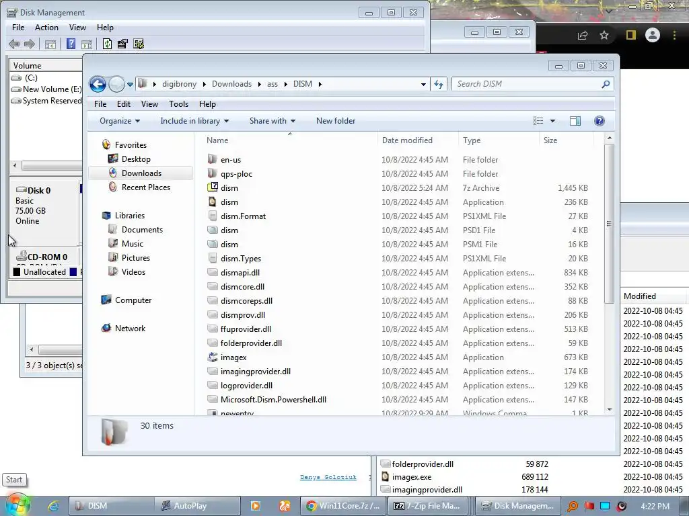Open Explorer View menu
The height and width of the screenshot is (516, 689).
point(149,104)
